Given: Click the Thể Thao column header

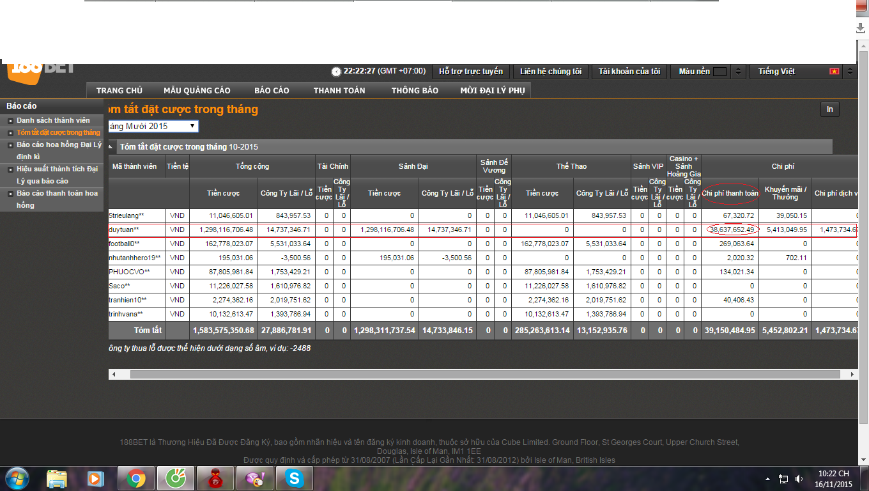Looking at the screenshot, I should pyautogui.click(x=571, y=166).
